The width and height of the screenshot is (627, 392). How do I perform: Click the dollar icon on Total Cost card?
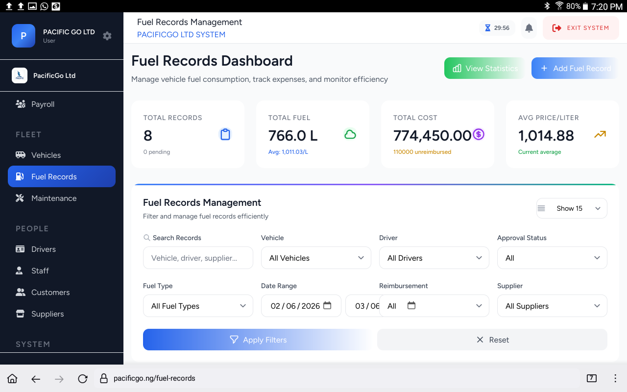coord(479,134)
